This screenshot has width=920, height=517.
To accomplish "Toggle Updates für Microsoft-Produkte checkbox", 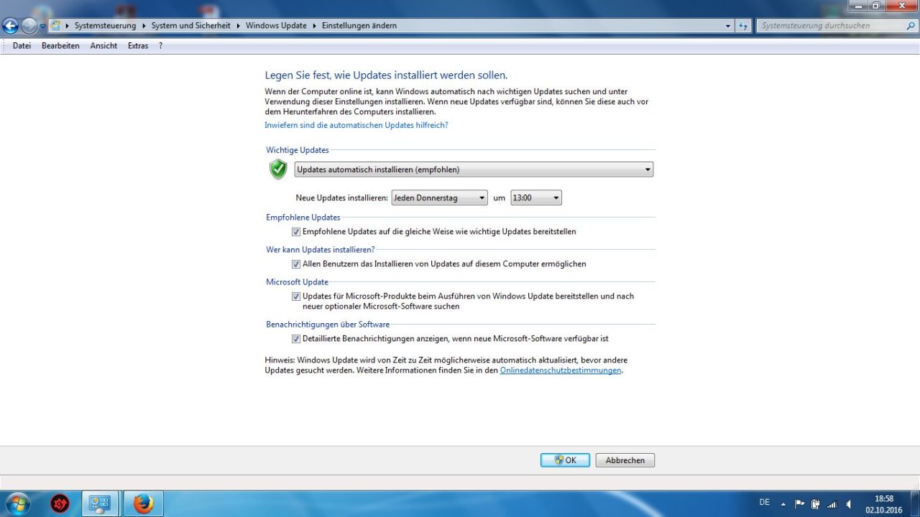I will [x=296, y=297].
